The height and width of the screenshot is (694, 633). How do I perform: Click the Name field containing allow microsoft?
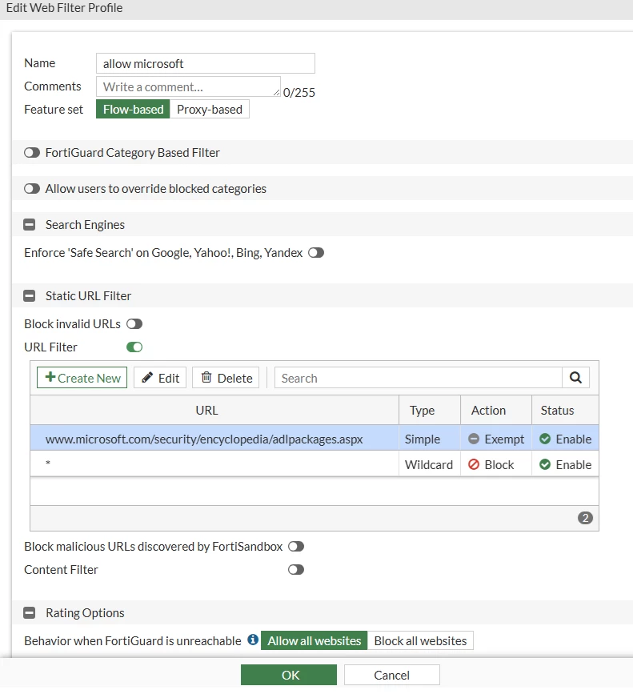(x=206, y=63)
